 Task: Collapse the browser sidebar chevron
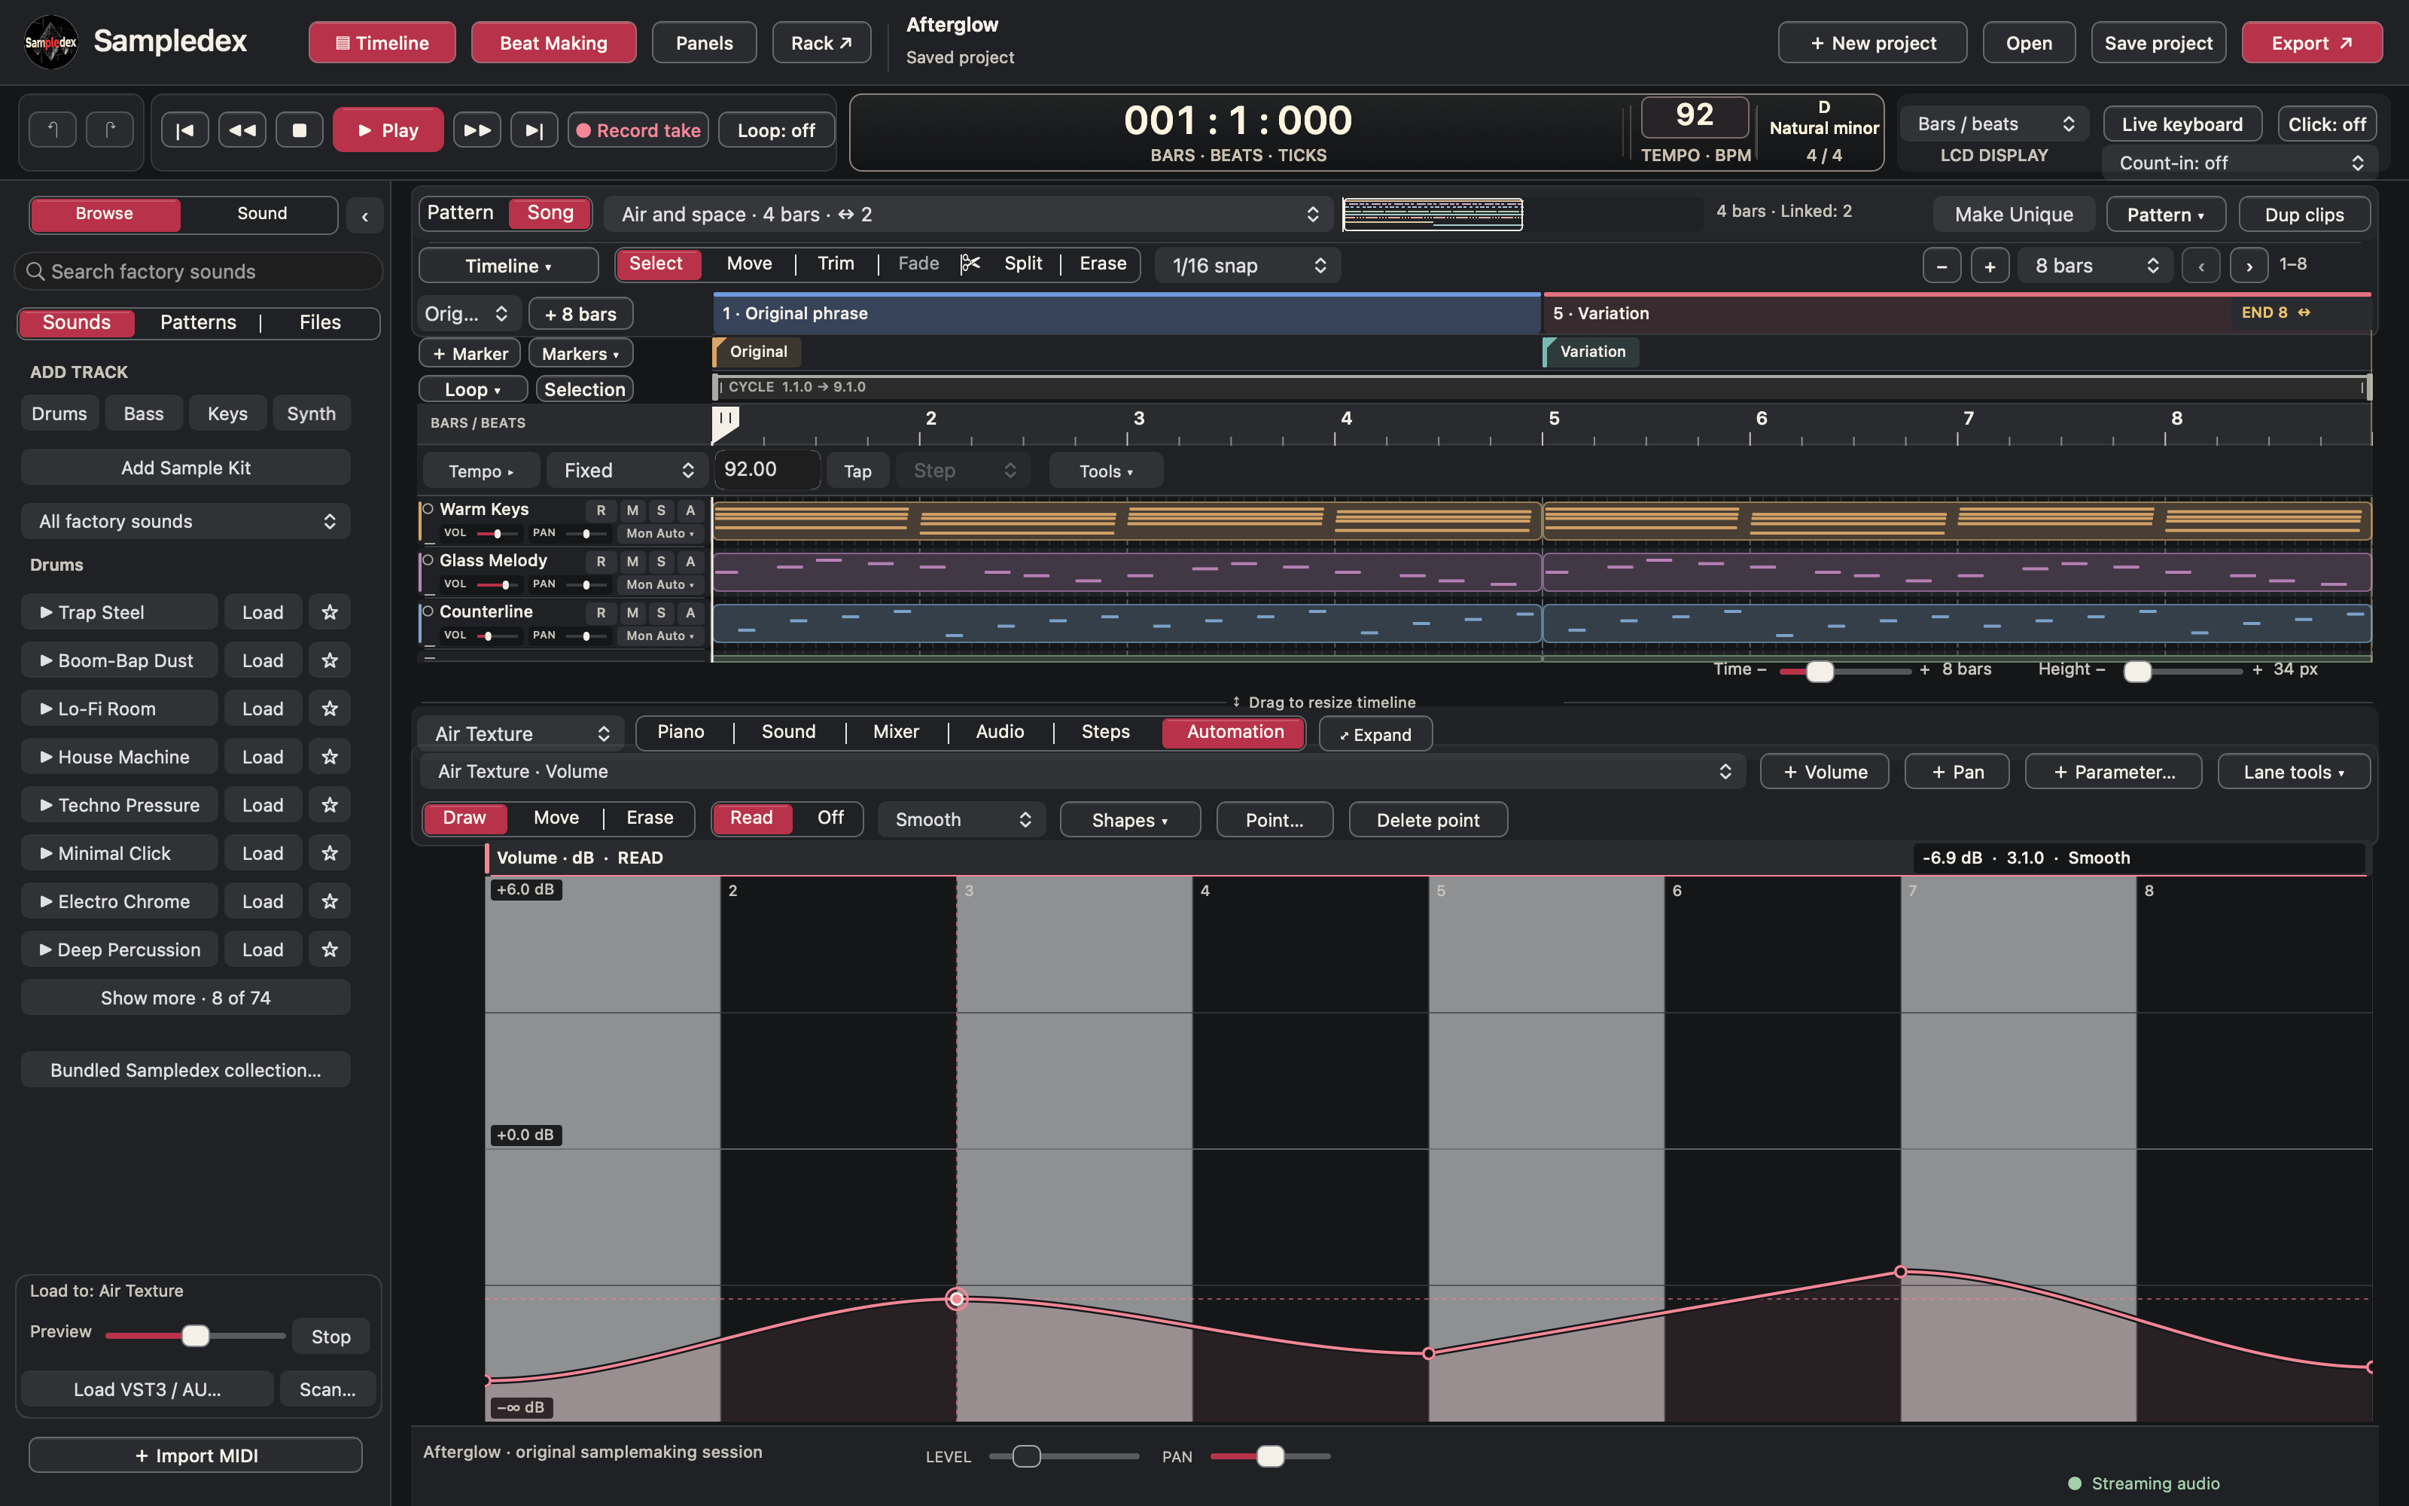coord(365,215)
